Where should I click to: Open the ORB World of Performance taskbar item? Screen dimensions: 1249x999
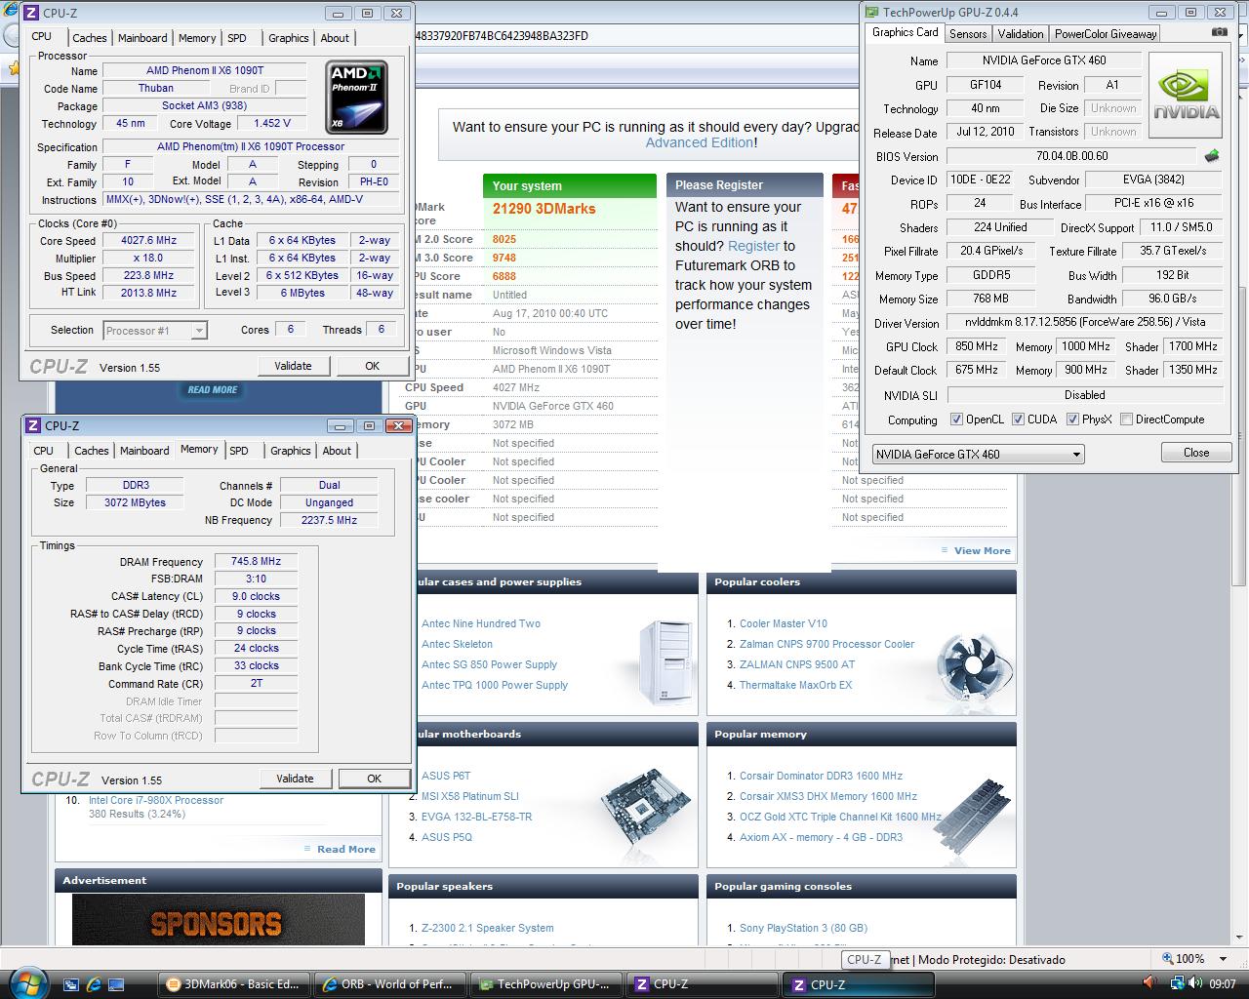tap(389, 983)
